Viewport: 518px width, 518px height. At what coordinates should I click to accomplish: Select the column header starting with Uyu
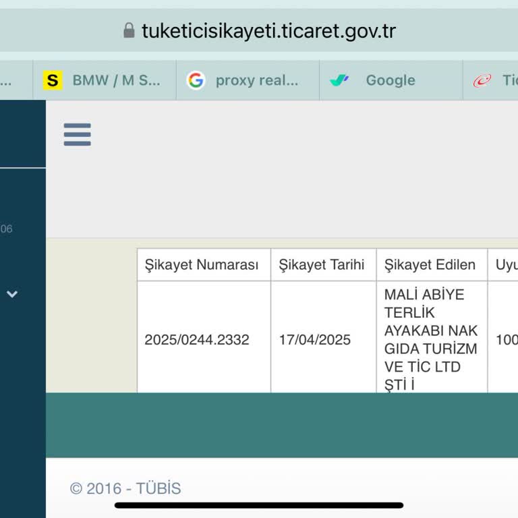[503, 264]
